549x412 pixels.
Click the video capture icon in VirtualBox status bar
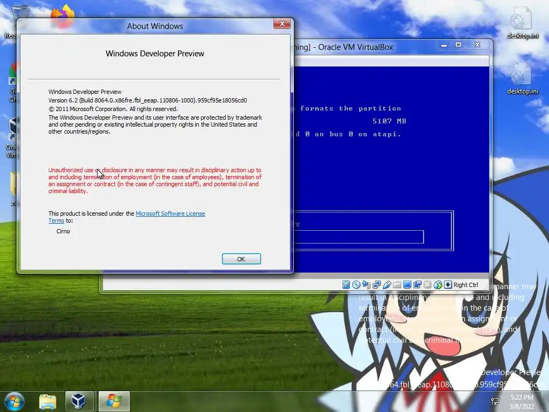point(417,285)
